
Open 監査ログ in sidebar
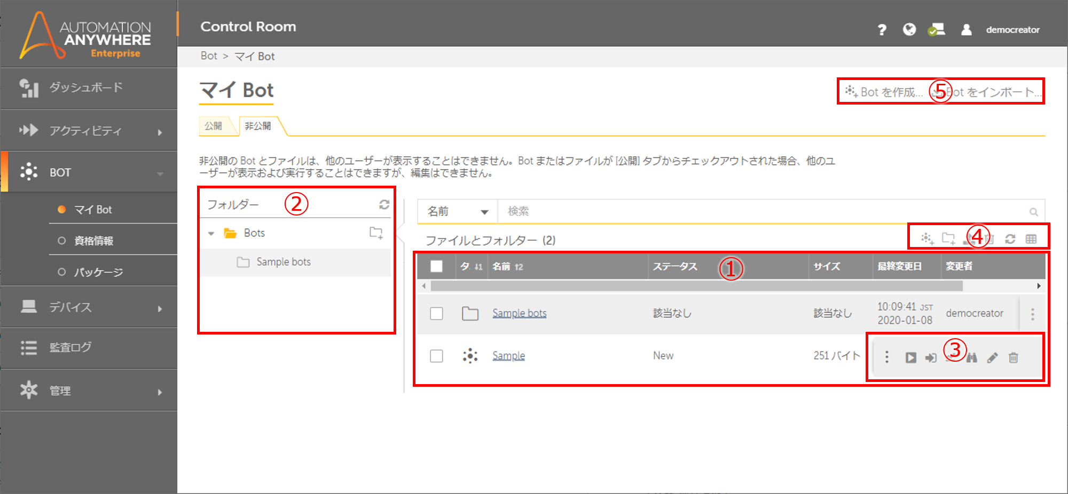pyautogui.click(x=70, y=347)
